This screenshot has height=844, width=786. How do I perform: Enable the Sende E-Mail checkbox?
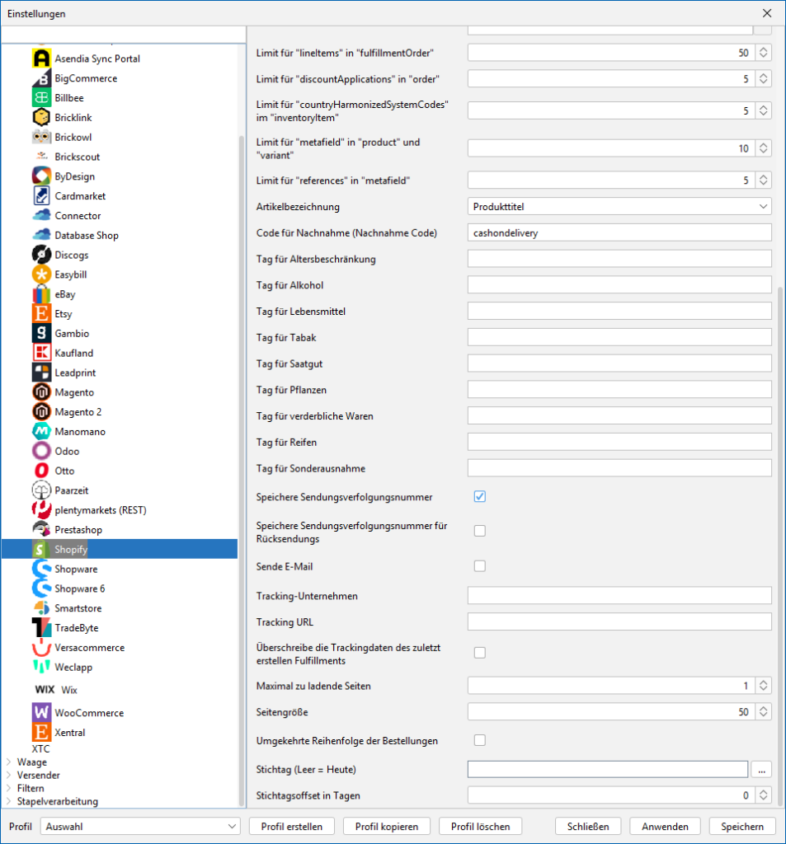click(480, 566)
